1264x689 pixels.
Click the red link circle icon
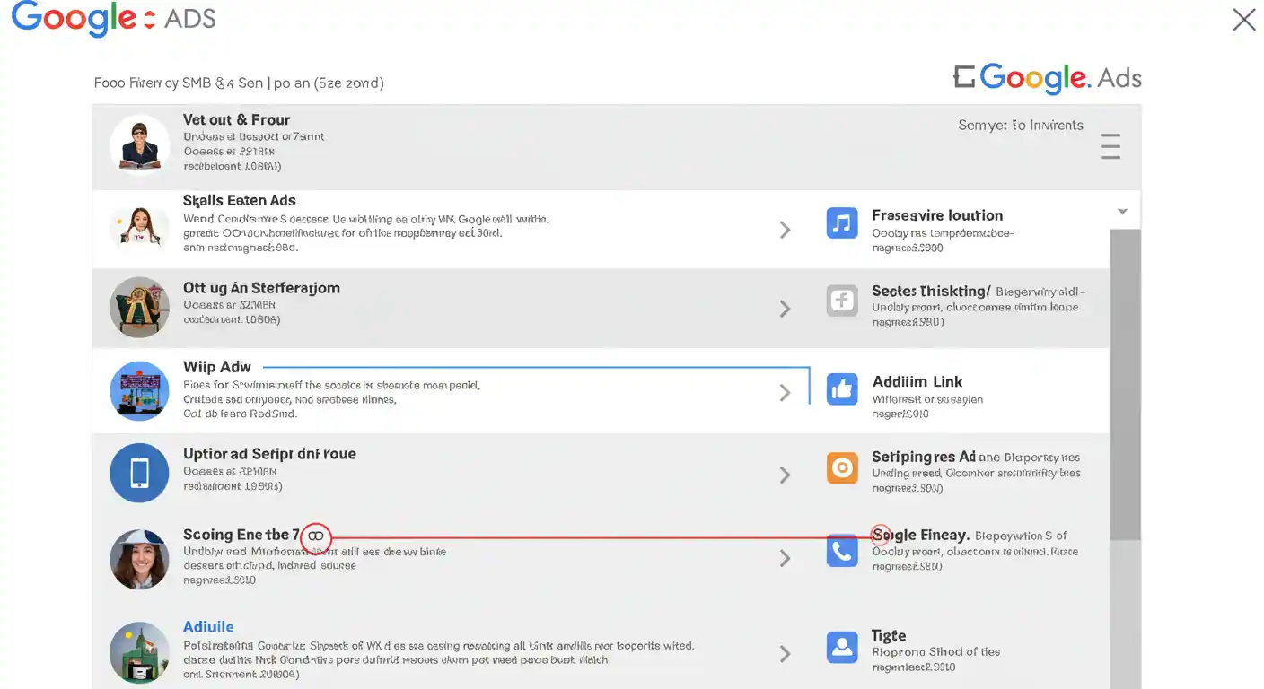[x=315, y=536]
